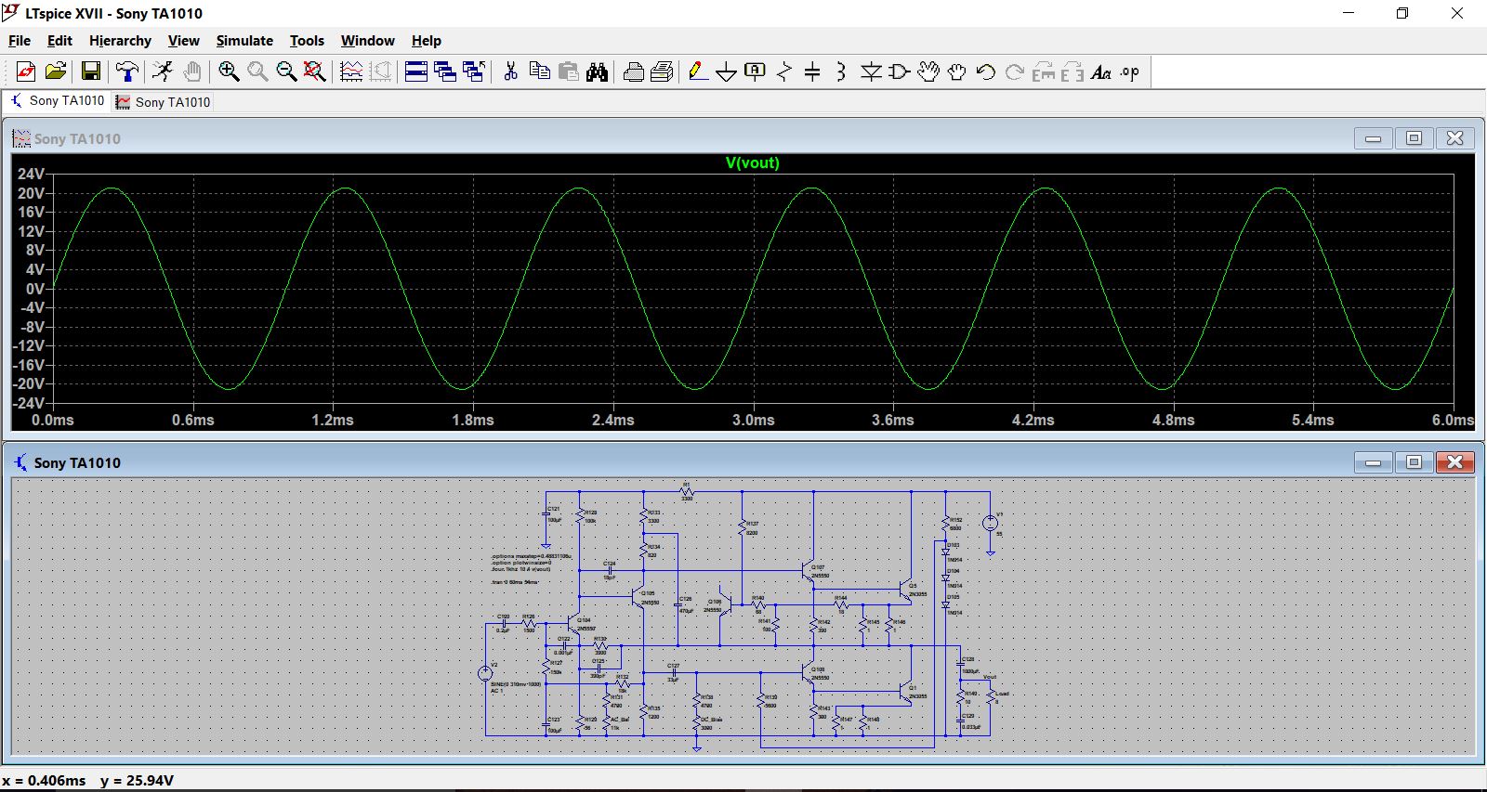The image size is (1487, 792).
Task: Open the Control Panel hammer icon
Action: click(x=127, y=71)
